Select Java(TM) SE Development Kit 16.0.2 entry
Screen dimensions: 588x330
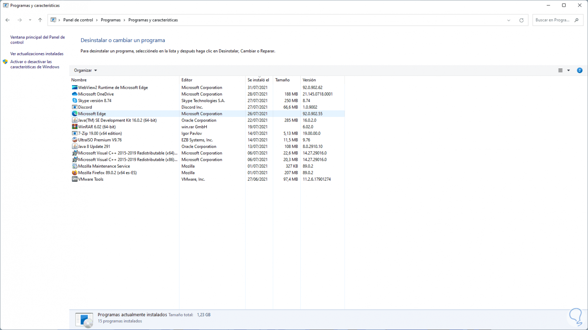(207, 120)
